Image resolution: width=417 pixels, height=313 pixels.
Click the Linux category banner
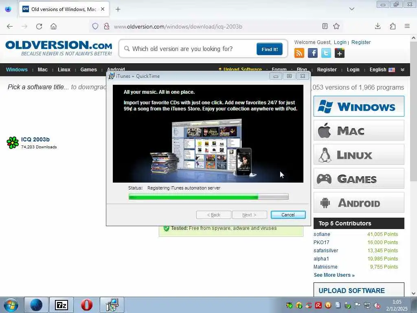359,154
